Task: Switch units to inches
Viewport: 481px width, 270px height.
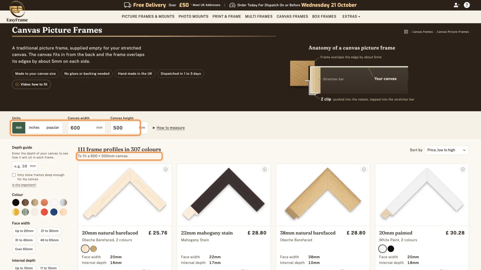Action: click(34, 127)
